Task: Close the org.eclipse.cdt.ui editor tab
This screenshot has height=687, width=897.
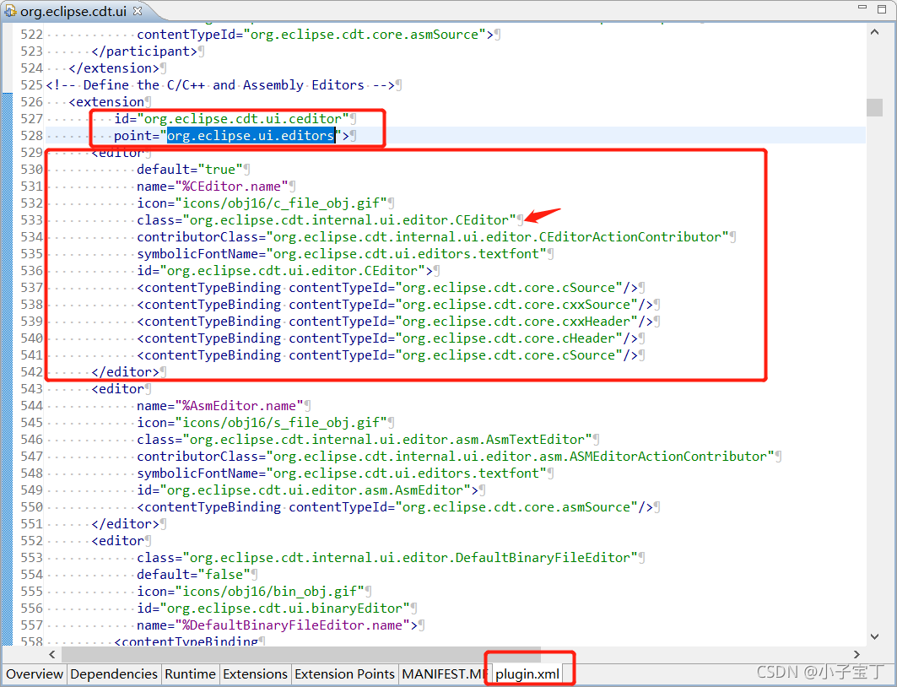Action: click(138, 10)
